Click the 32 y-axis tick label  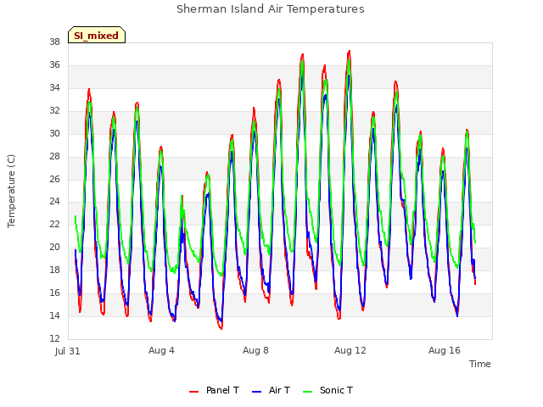[x=54, y=110]
